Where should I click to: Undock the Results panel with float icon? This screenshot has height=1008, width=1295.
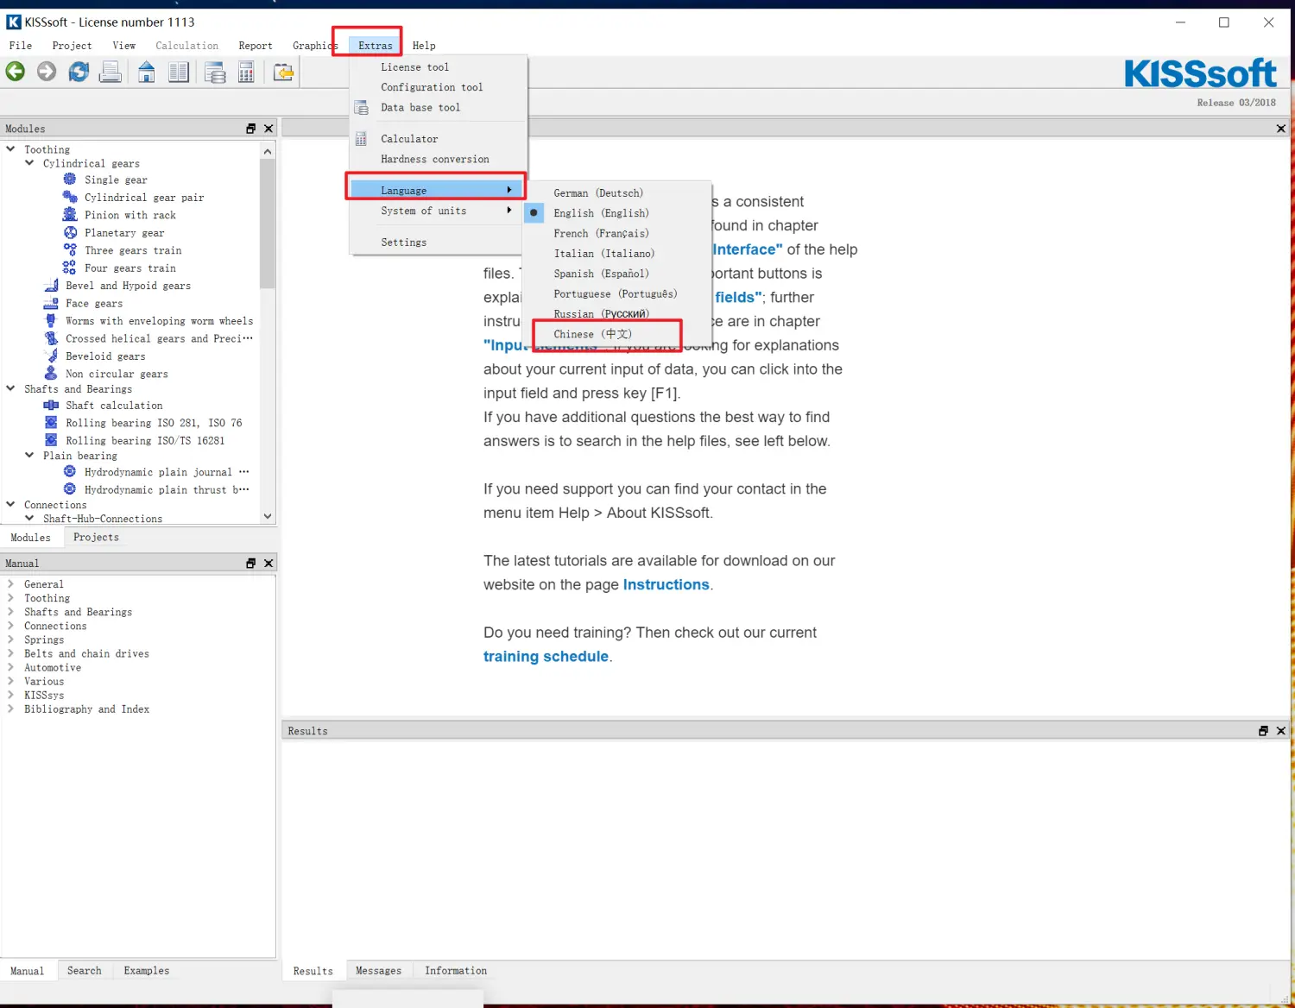click(x=1263, y=731)
